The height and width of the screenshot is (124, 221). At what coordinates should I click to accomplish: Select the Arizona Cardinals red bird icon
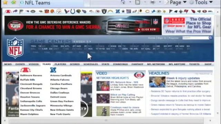click(193, 11)
